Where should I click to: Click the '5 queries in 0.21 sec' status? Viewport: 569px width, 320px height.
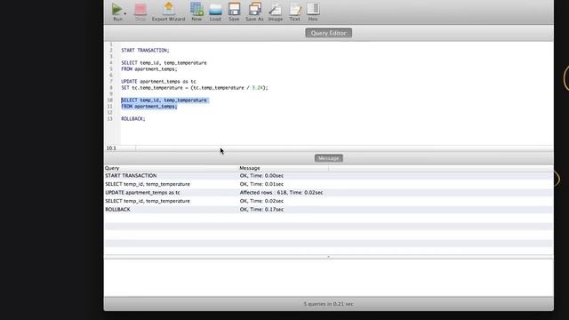click(x=328, y=304)
